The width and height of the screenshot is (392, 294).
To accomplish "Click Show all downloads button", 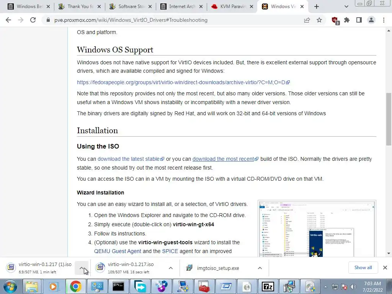I will (x=363, y=268).
